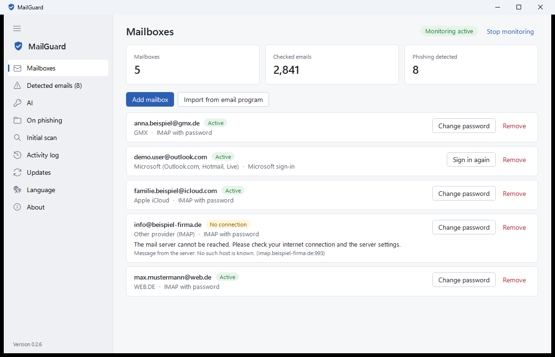Click the Phishing detected card showing 8
Image resolution: width=555 pixels, height=357 pixels.
pos(471,65)
